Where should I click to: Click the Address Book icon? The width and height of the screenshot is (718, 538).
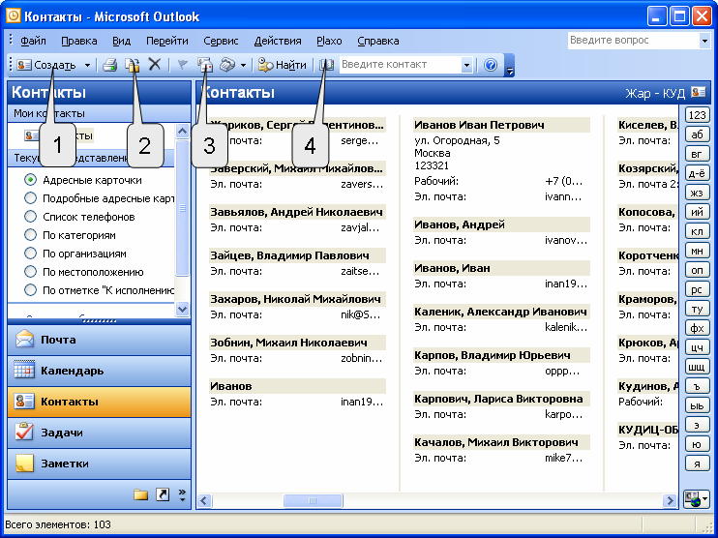[x=326, y=65]
